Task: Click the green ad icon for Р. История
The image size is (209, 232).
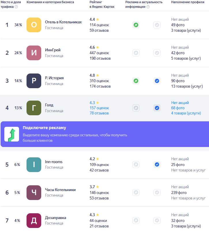Action: [136, 81]
